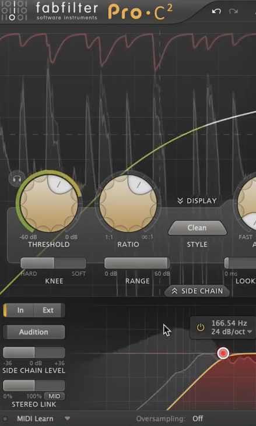Image resolution: width=256 pixels, height=426 pixels.
Task: Click the Stereo Link slider
Action: coord(34,386)
